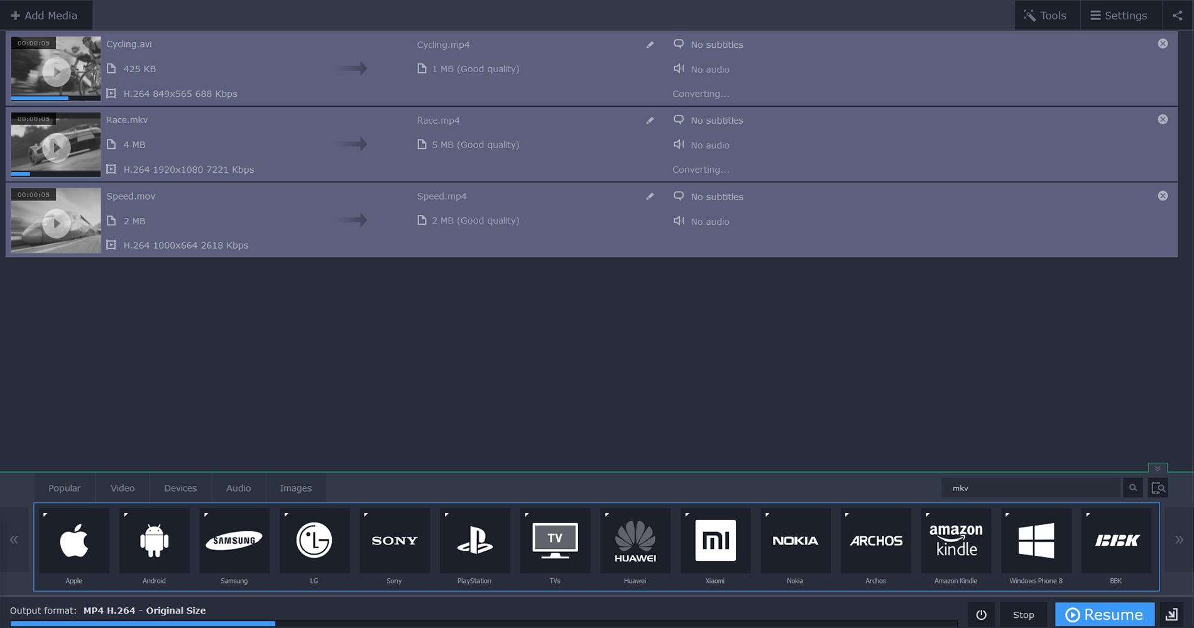
Task: Click the No audio speaker icon for Speed.mp4
Action: pos(679,221)
